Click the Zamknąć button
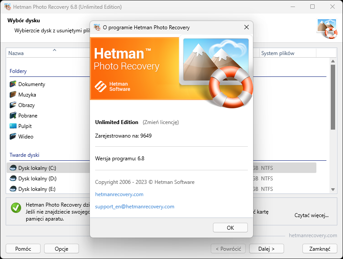343x259 pixels. [x=320, y=249]
